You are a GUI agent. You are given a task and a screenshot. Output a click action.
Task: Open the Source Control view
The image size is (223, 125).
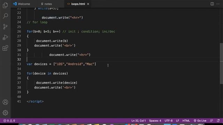tap(5, 27)
